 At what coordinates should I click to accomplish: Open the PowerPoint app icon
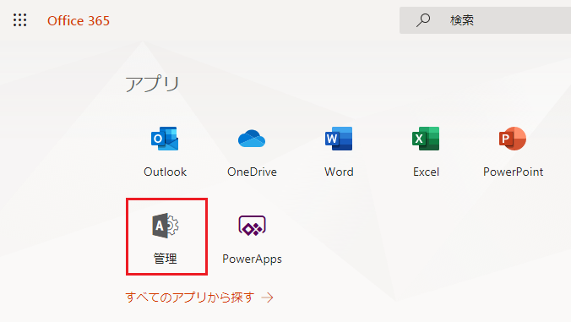click(513, 139)
